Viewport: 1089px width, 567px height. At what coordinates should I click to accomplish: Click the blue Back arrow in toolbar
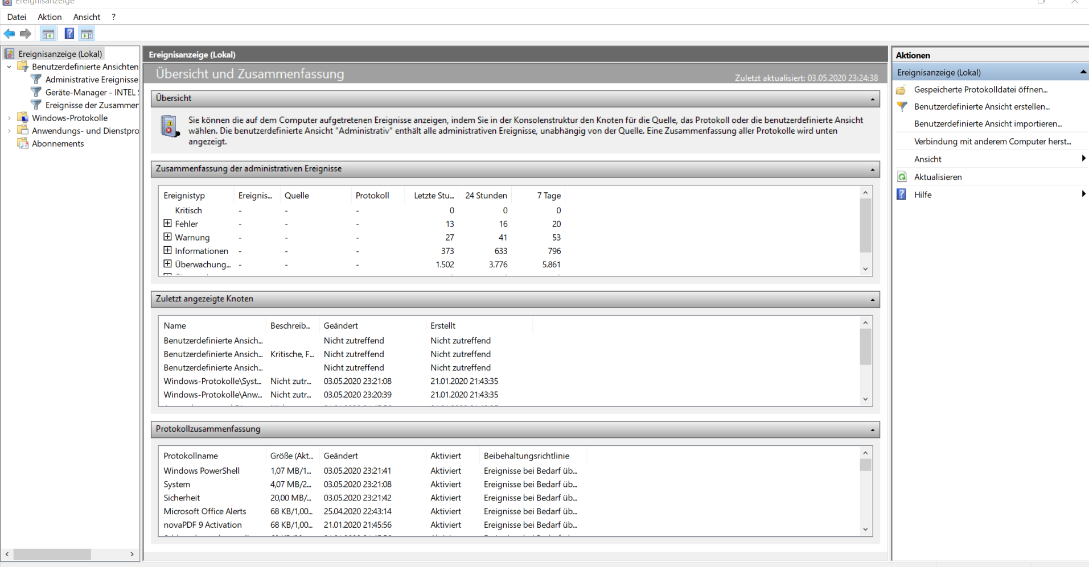tap(10, 34)
